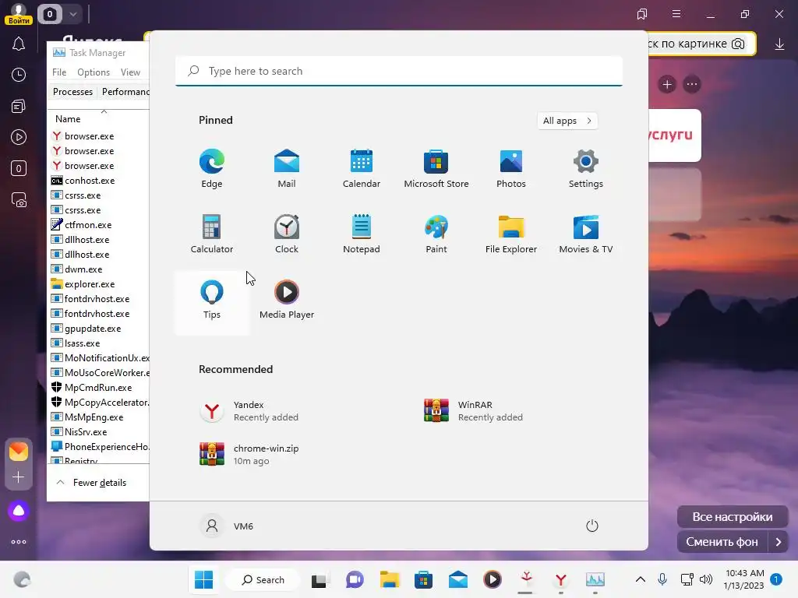Launch Notepad from pinned apps
Viewport: 798px width, 598px height.
coord(362,234)
